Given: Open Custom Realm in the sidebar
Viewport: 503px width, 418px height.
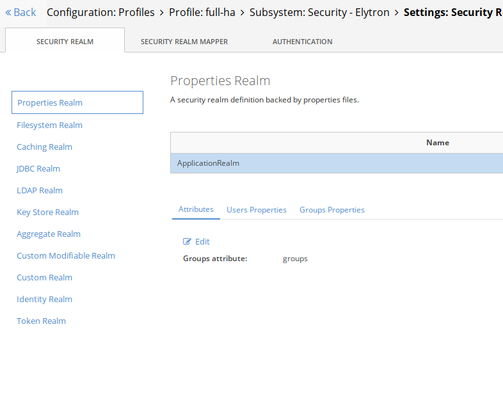Looking at the screenshot, I should (44, 277).
